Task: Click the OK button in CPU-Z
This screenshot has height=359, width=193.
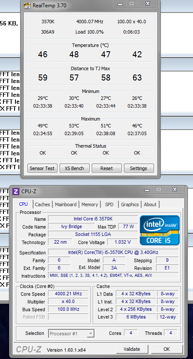Action: coord(166,349)
